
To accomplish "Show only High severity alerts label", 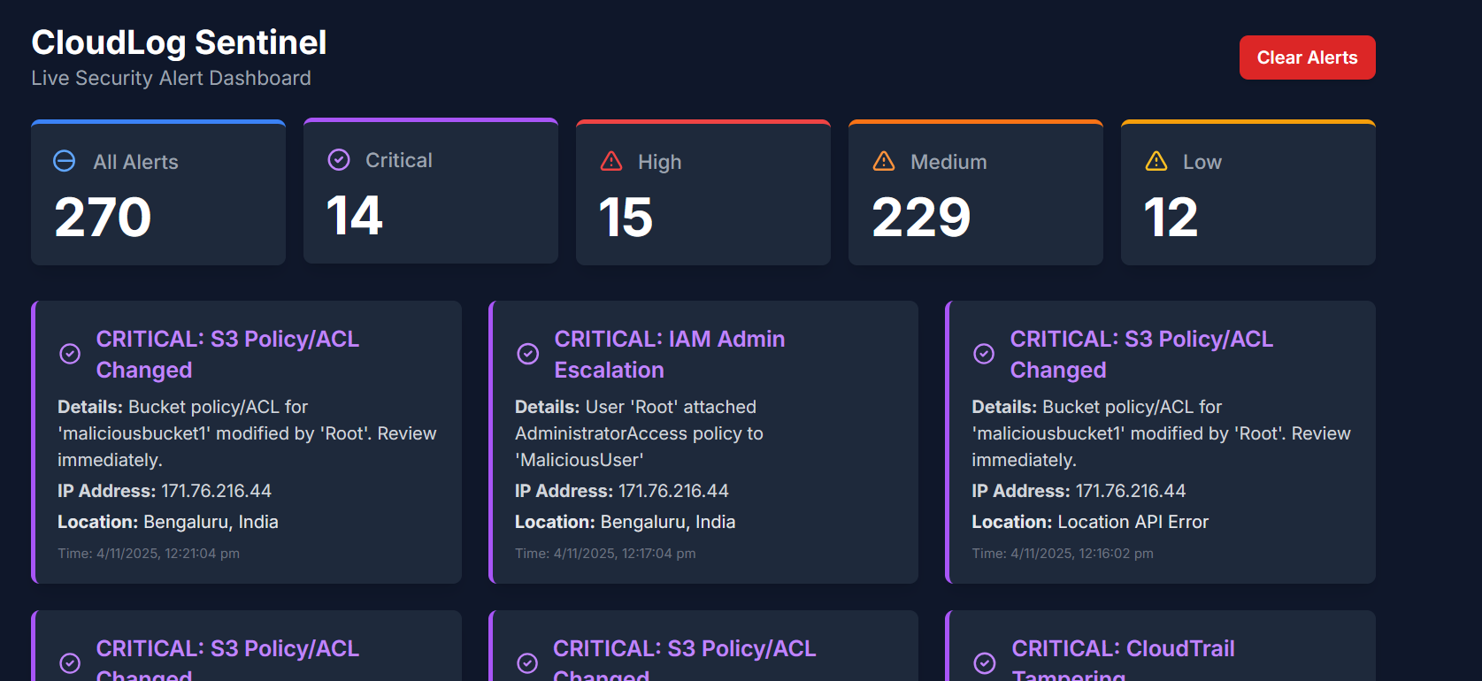I will coord(659,162).
